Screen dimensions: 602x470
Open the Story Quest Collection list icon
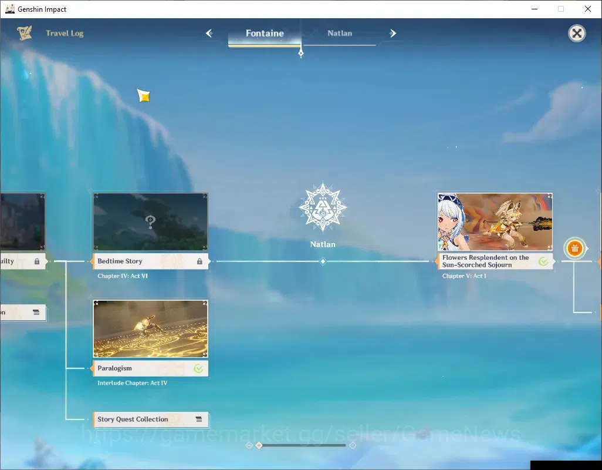(198, 419)
